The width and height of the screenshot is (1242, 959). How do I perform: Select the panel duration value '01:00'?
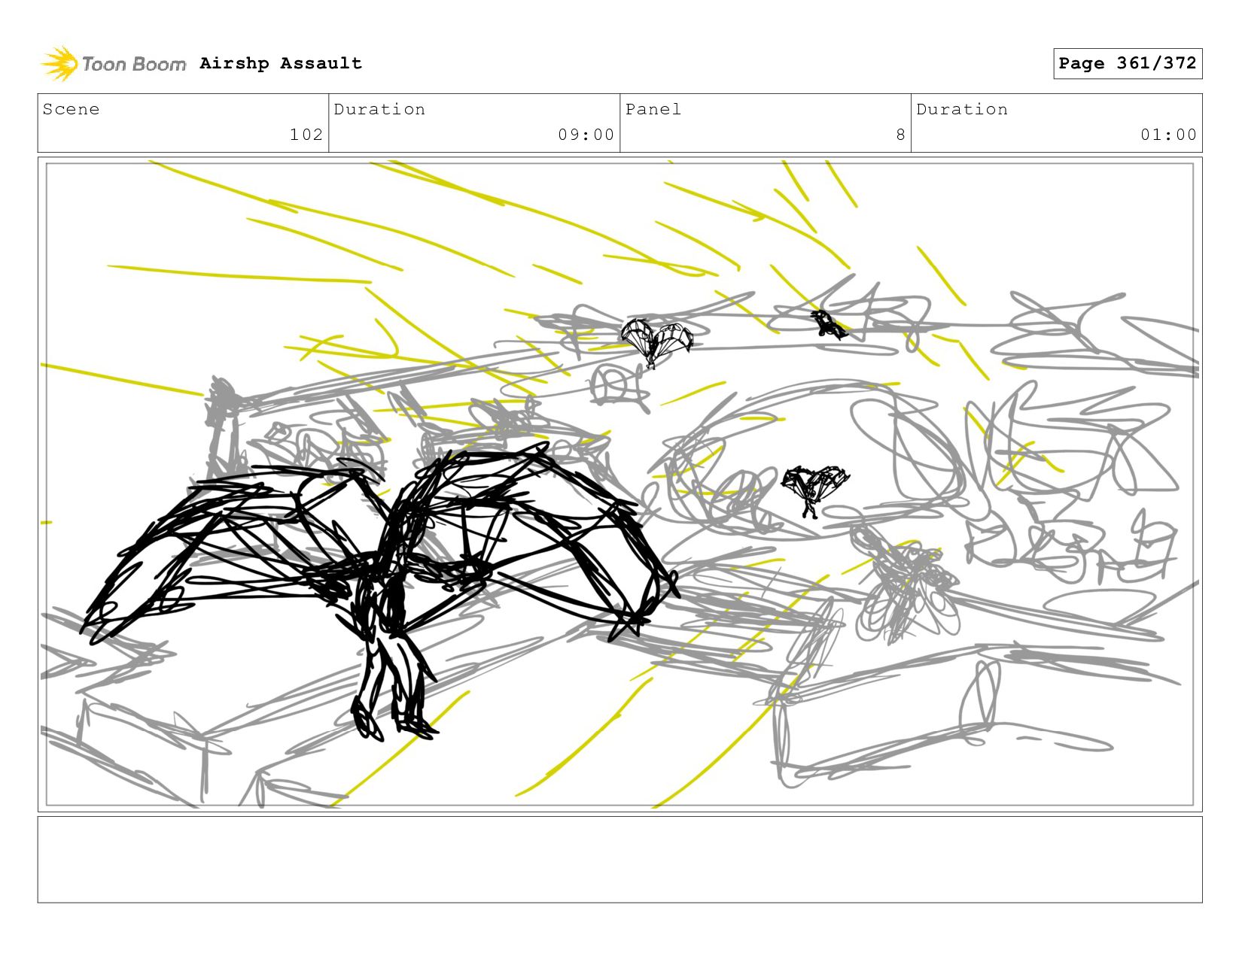coord(1168,135)
